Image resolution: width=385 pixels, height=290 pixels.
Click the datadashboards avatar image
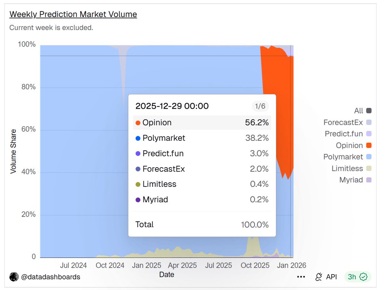coord(14,277)
